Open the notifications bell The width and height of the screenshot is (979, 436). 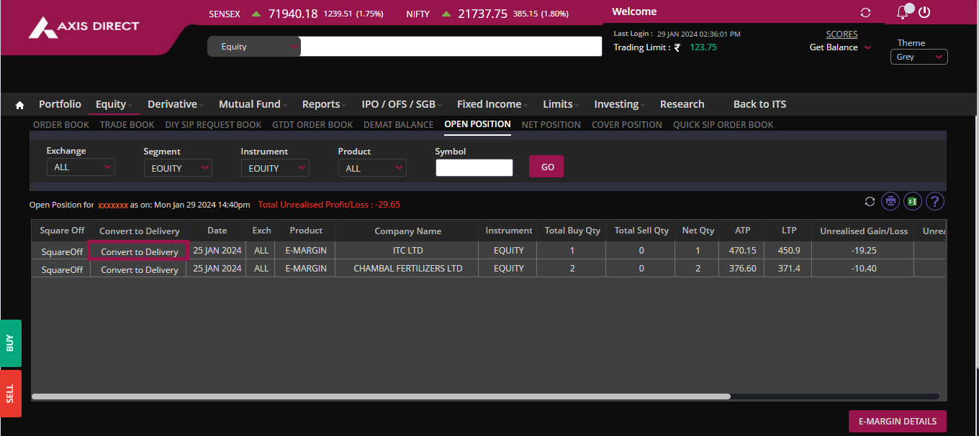[903, 12]
